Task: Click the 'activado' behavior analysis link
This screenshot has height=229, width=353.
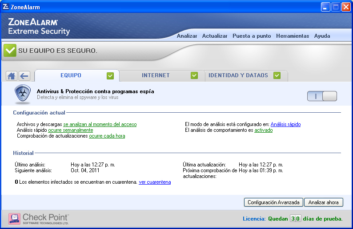Action: pos(263,130)
